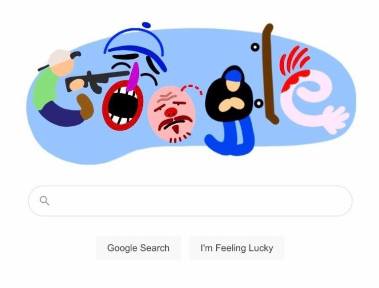This screenshot has height=288, width=379.
Task: Click the I'm Feeling Lucky button
Action: (237, 248)
